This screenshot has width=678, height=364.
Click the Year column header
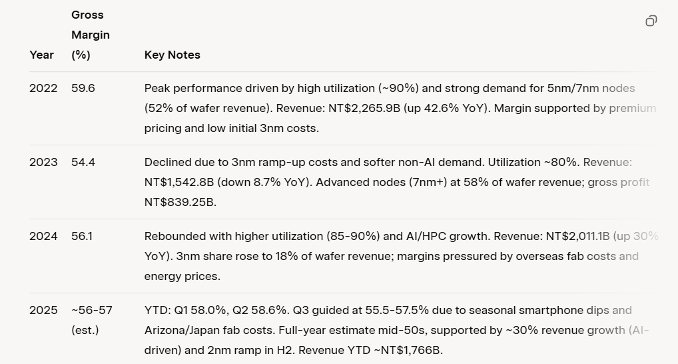(41, 55)
